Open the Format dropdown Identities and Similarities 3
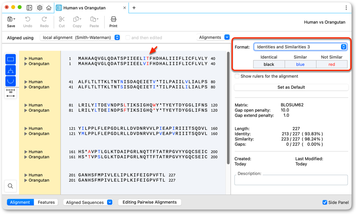This screenshot has height=214, width=356. click(x=300, y=47)
